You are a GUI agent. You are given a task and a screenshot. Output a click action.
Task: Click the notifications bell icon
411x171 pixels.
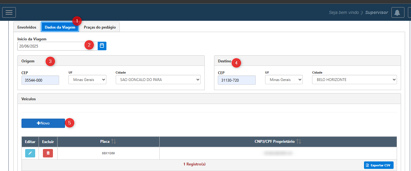(397, 12)
